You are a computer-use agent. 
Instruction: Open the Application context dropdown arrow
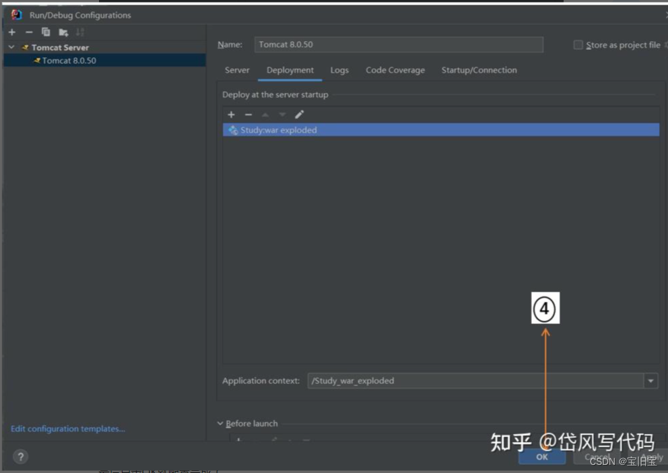pos(650,381)
